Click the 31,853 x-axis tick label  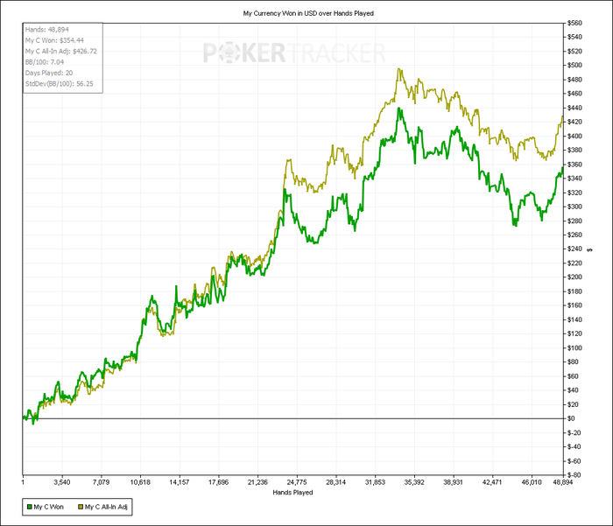point(375,482)
